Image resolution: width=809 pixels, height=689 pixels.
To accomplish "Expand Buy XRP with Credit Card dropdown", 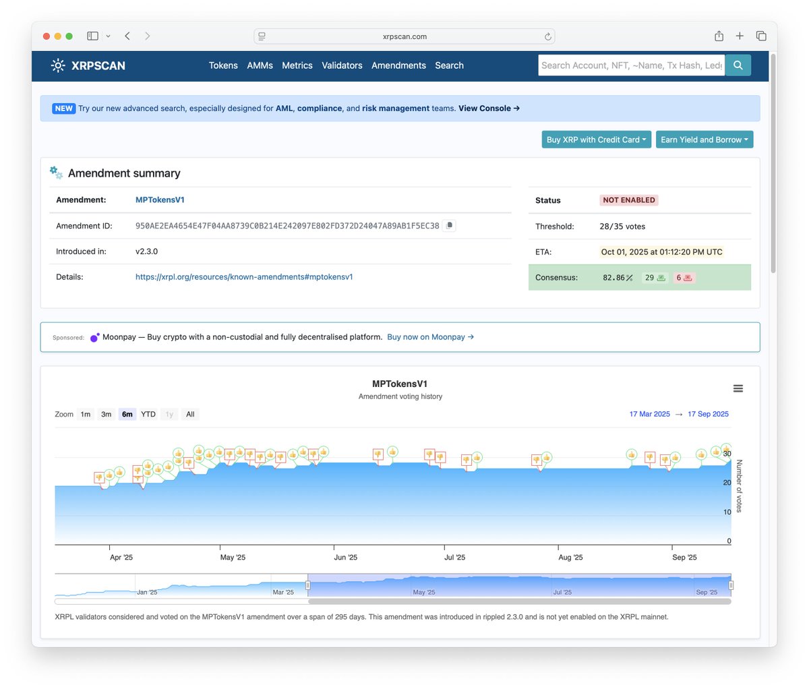I will point(596,140).
